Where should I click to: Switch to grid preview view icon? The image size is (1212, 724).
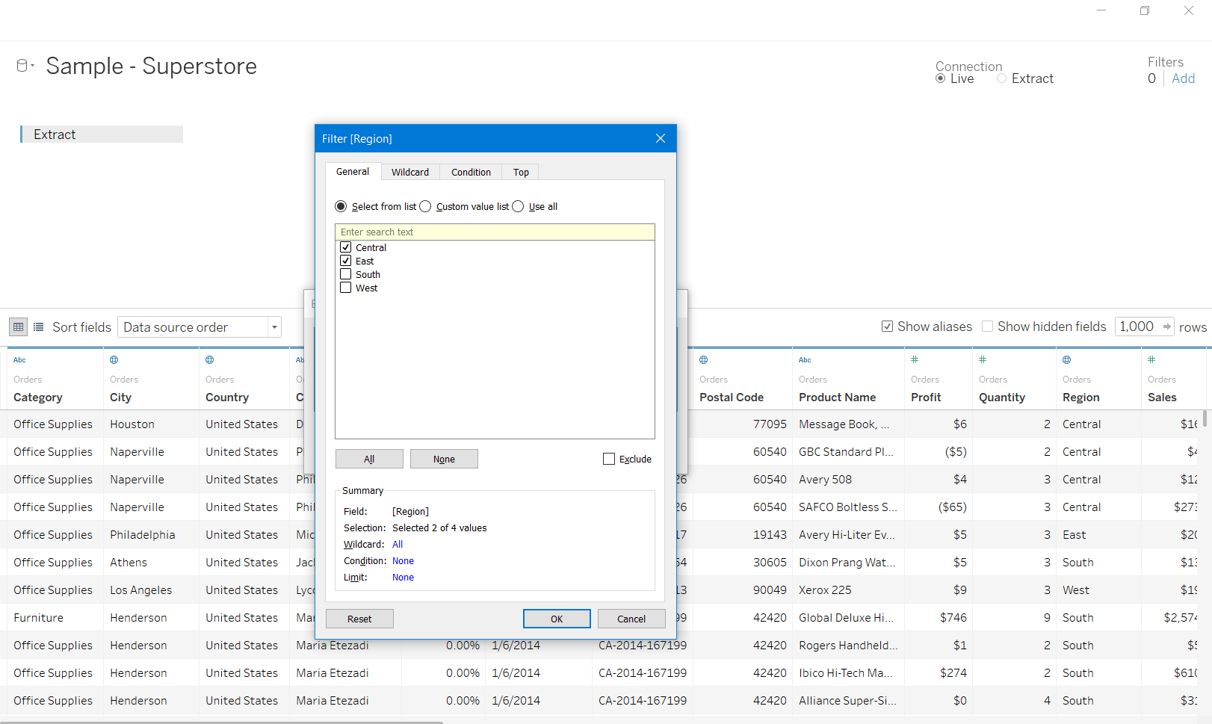click(x=19, y=327)
